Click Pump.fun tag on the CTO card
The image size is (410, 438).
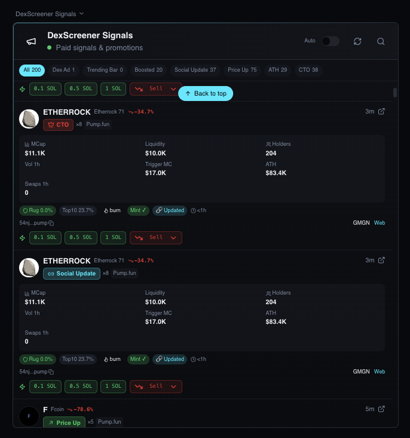97,124
